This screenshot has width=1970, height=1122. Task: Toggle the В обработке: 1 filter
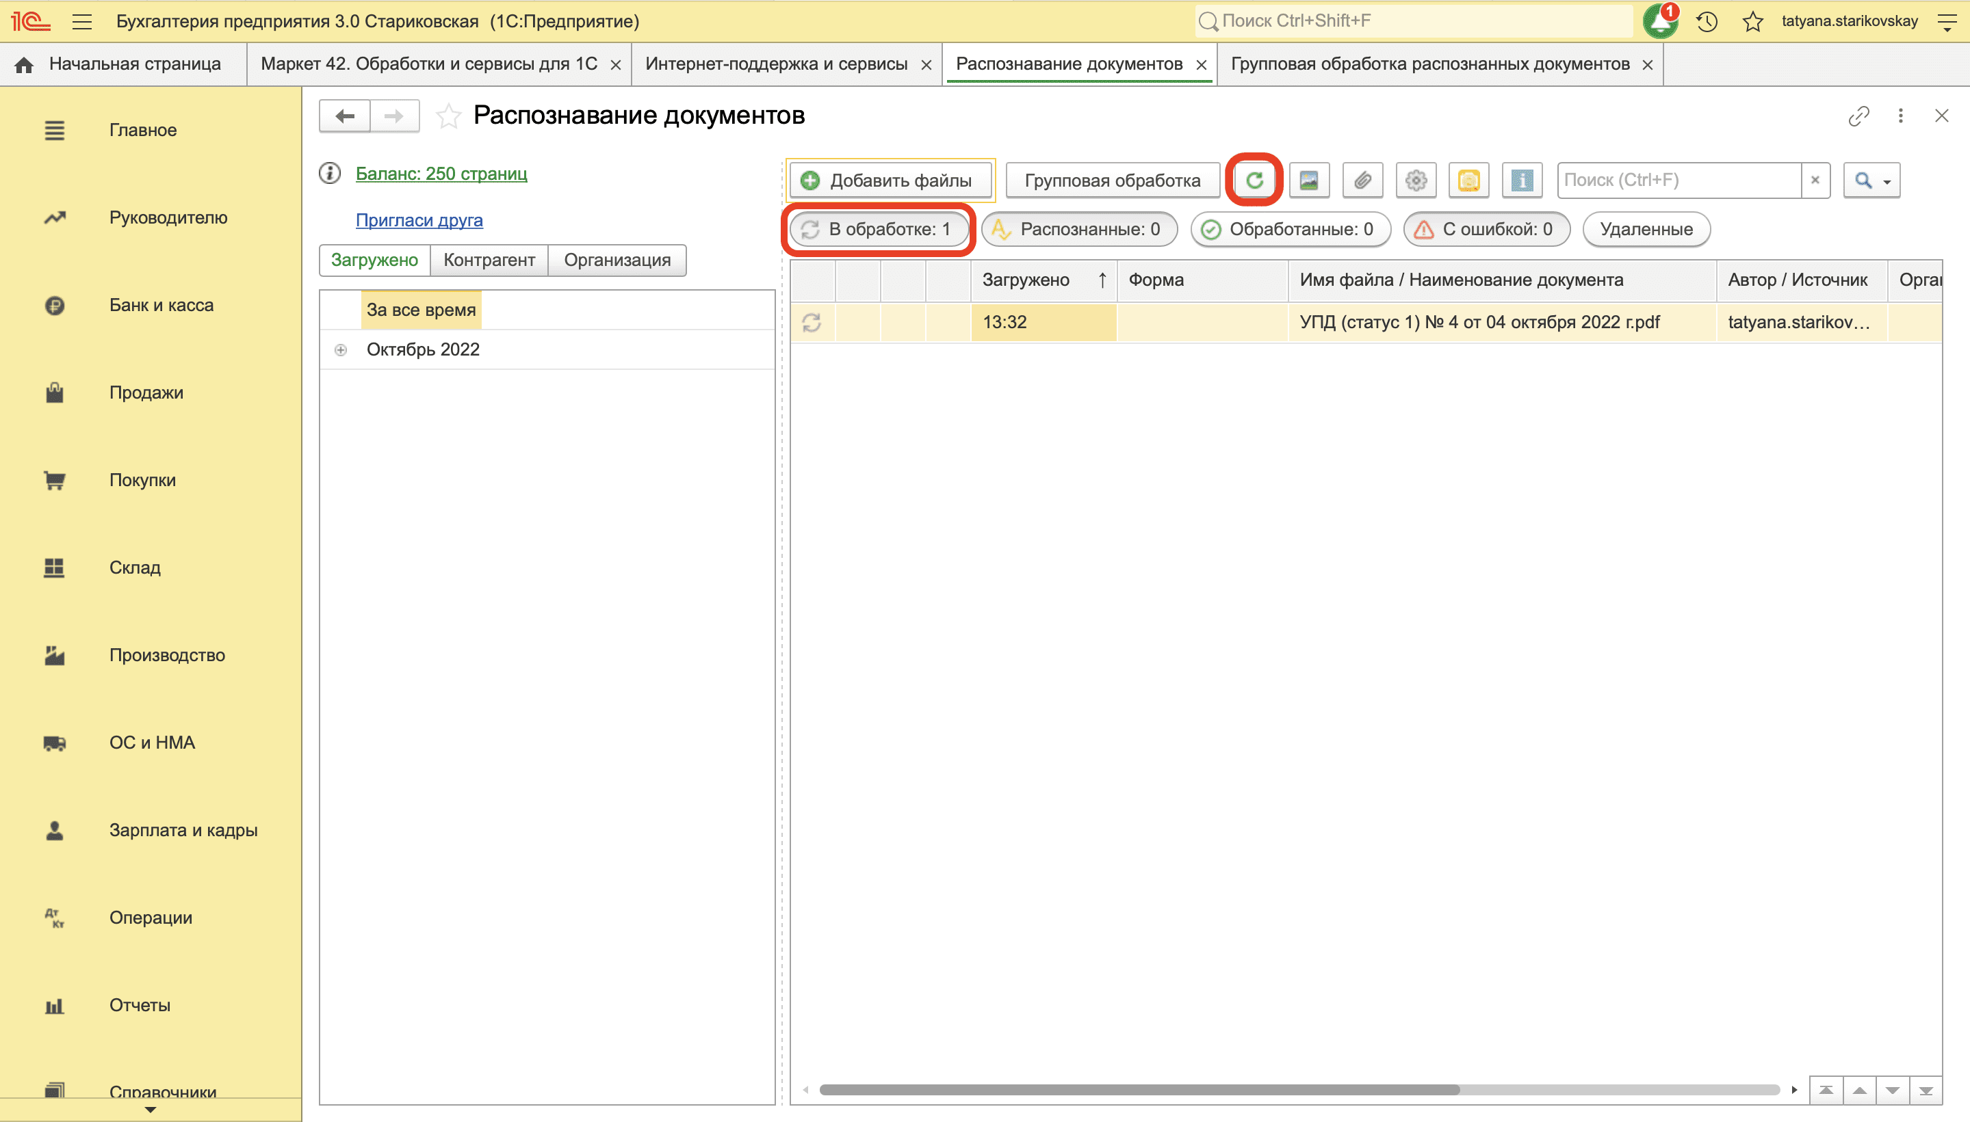[x=880, y=229]
